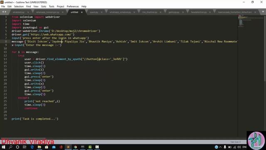Open Chrome from the taskbar
The width and height of the screenshot is (266, 150).
(x=76, y=147)
